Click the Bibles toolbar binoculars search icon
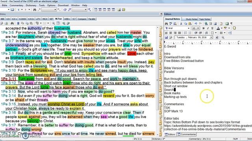This screenshot has height=141, width=252. (x=12, y=23)
